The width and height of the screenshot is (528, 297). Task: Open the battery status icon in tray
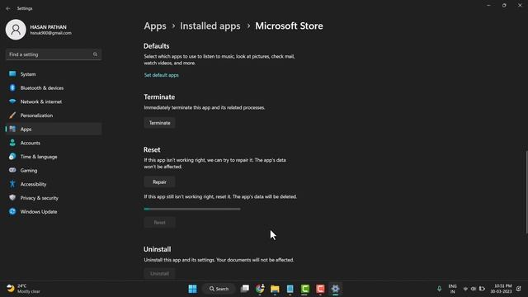coord(482,289)
